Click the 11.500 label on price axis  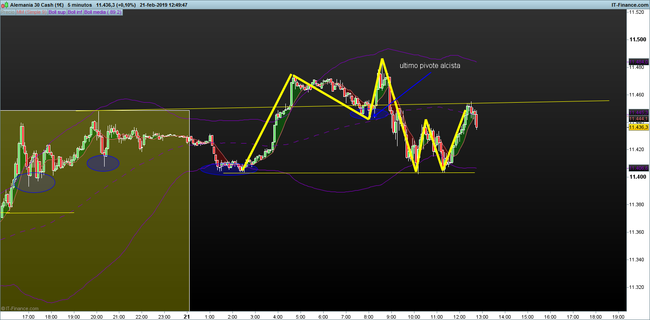tap(637, 40)
